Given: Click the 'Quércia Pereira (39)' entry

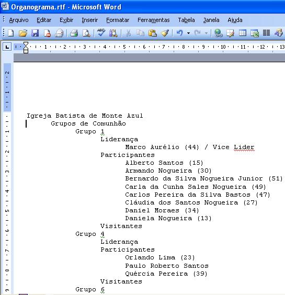Looking at the screenshot, I should tap(166, 274).
